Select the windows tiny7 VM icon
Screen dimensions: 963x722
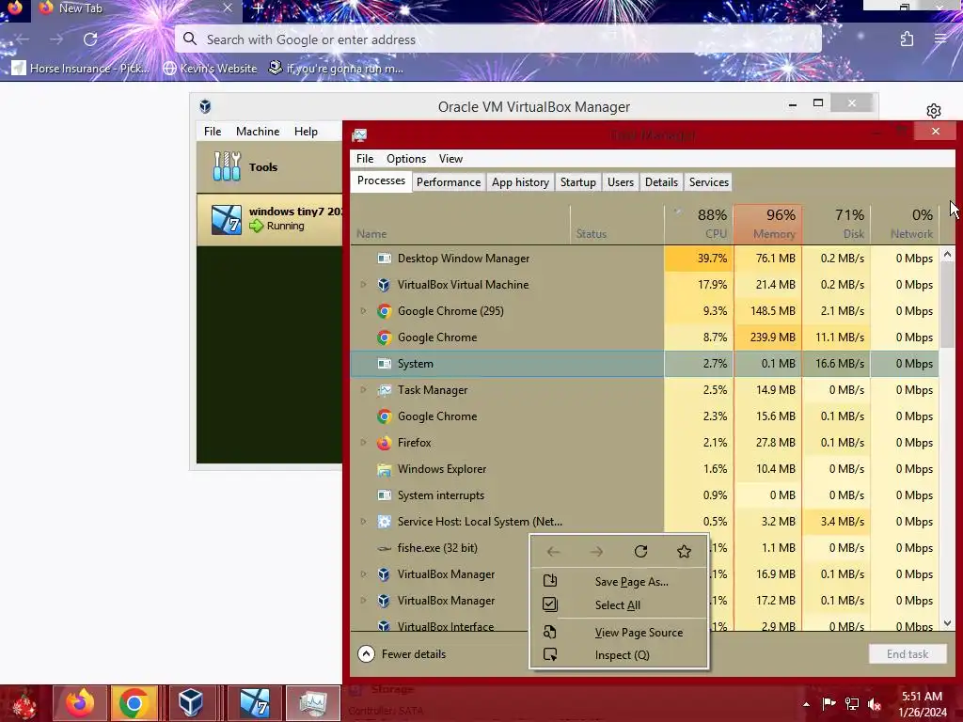(x=226, y=220)
